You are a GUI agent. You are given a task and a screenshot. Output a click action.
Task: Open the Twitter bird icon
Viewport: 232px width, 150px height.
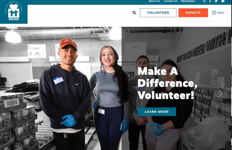[216, 1]
